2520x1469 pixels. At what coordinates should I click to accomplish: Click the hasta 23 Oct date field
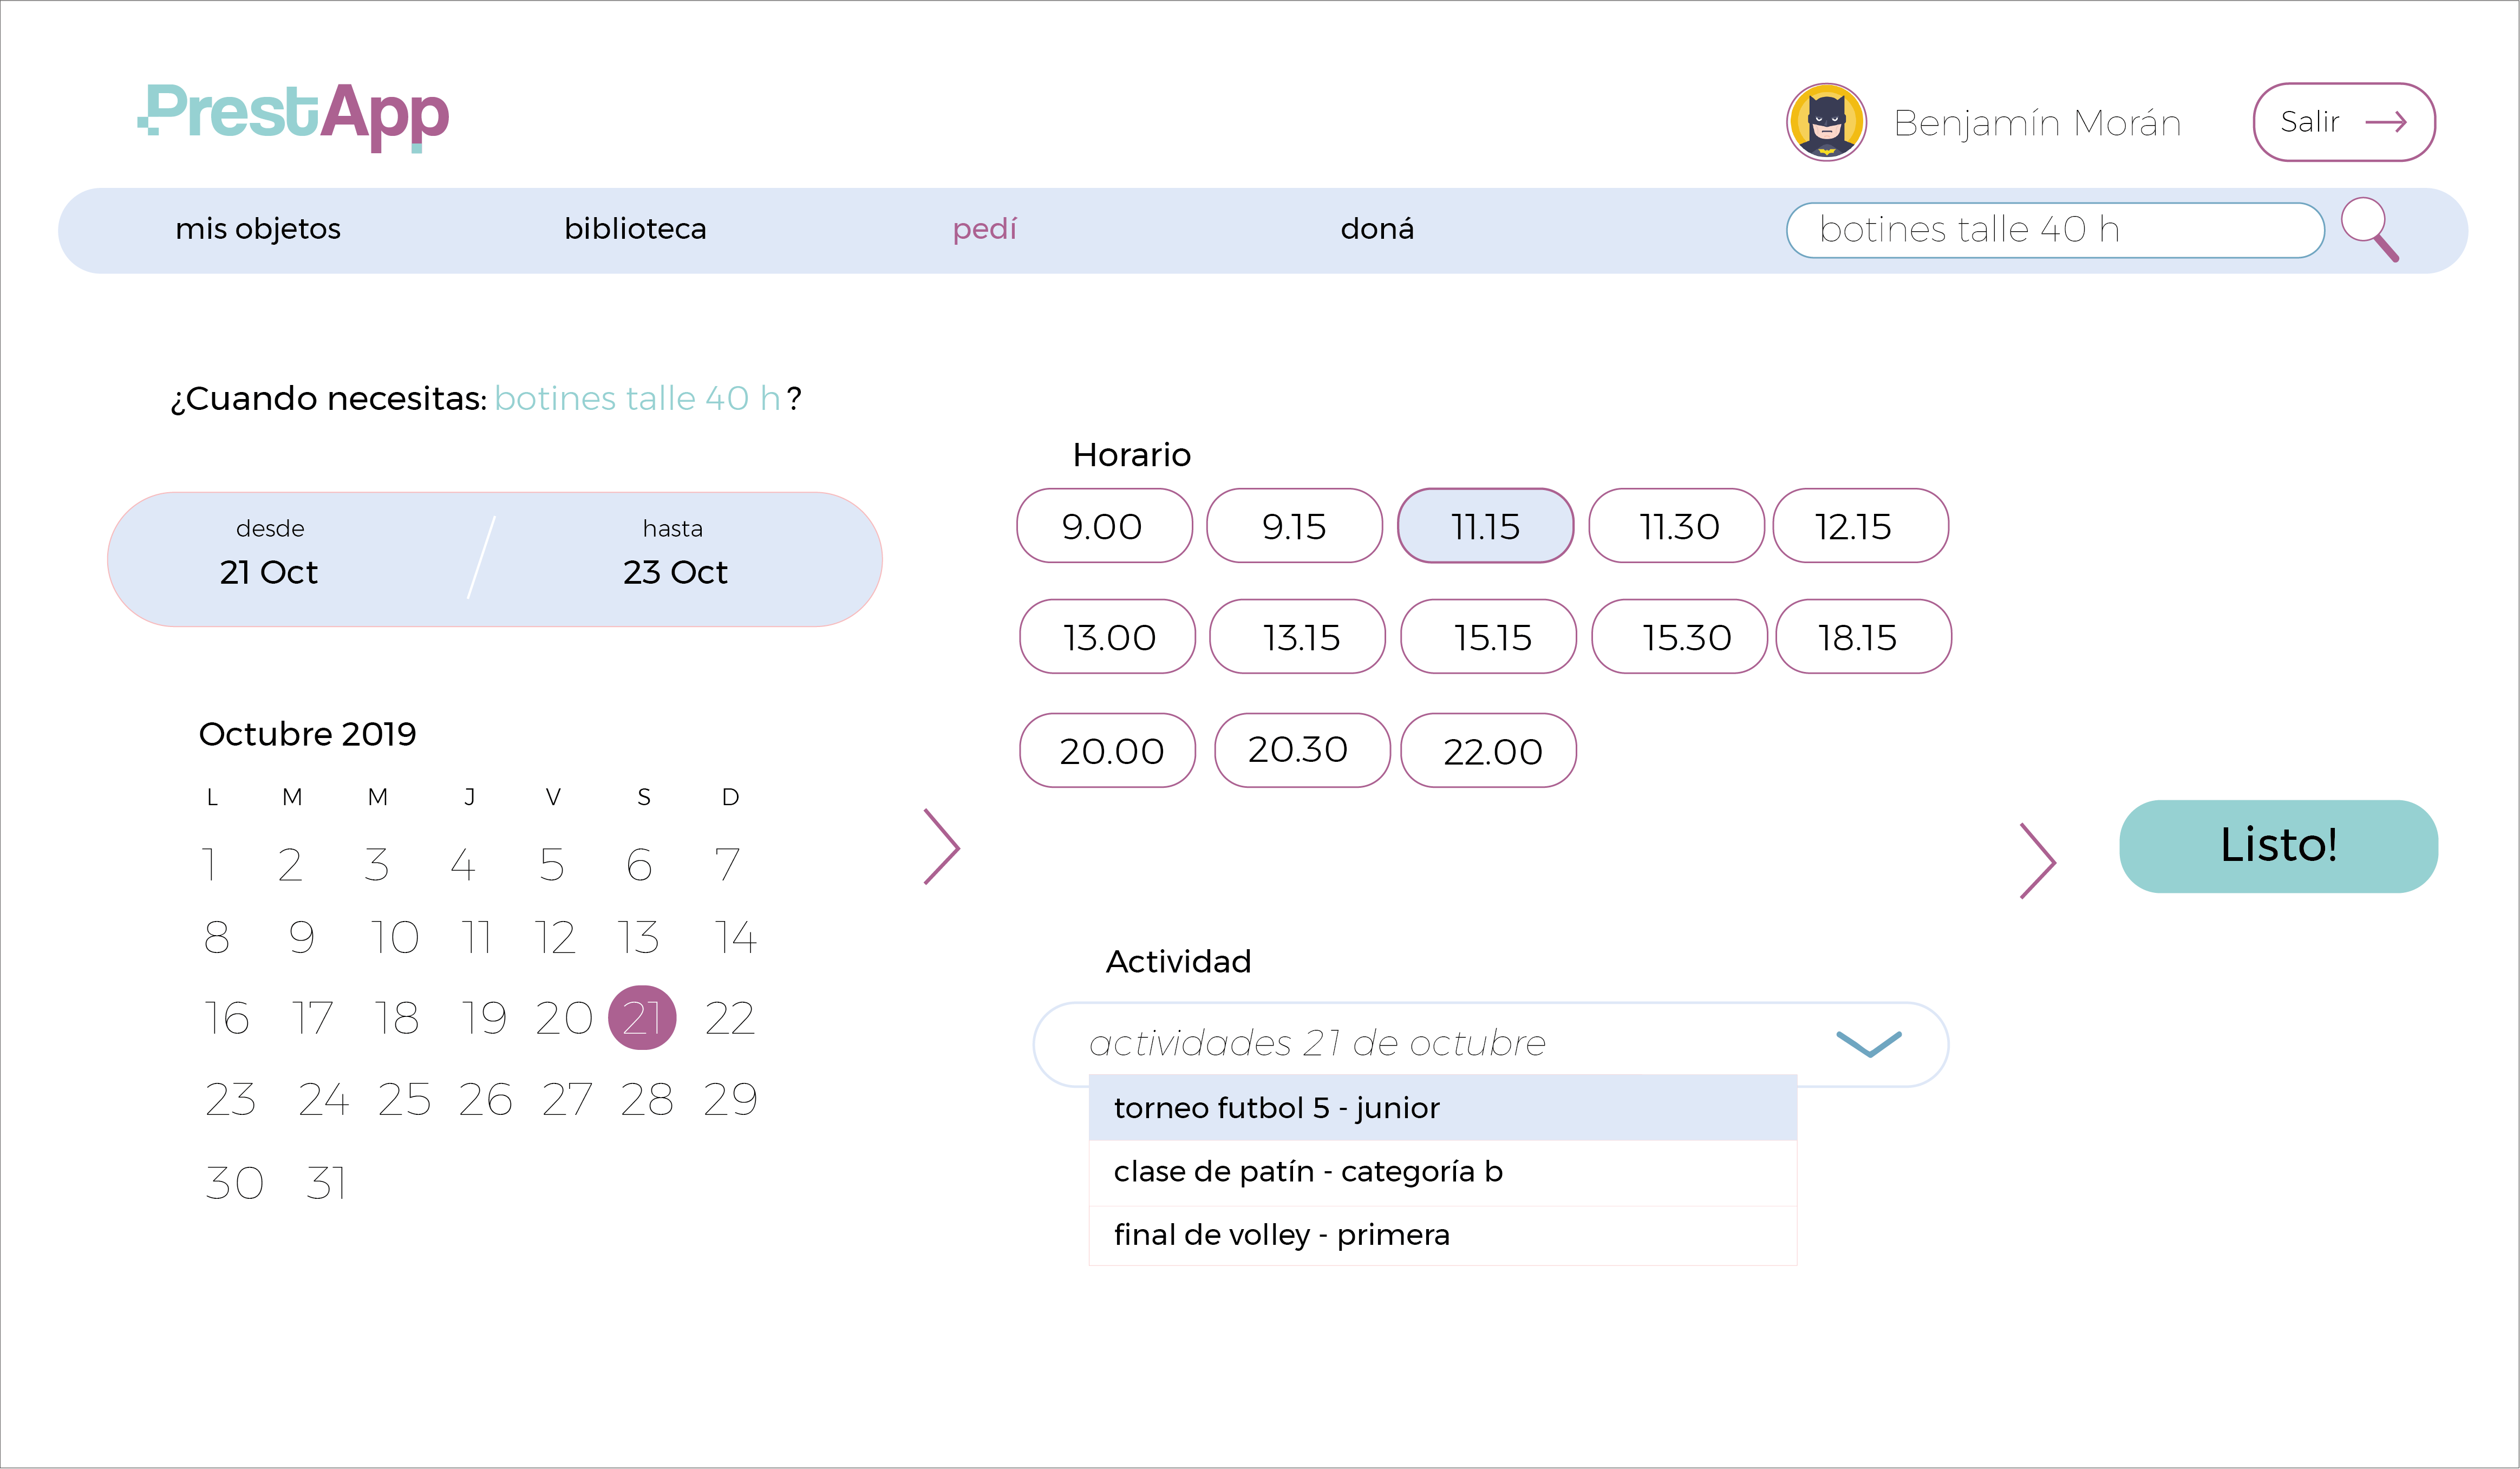pos(675,558)
